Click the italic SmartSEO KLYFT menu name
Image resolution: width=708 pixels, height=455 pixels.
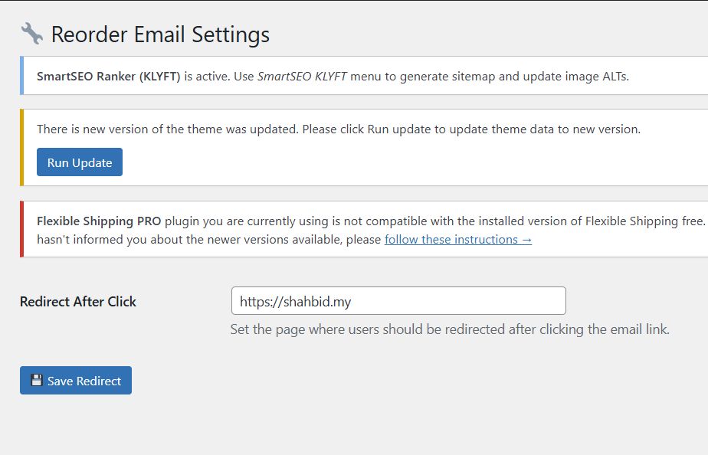303,76
